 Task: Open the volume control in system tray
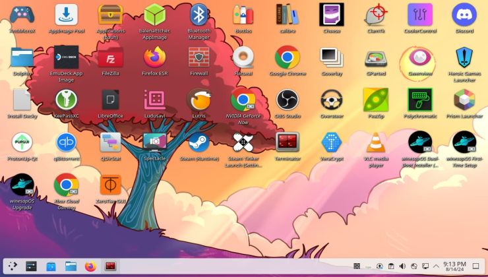(x=402, y=266)
